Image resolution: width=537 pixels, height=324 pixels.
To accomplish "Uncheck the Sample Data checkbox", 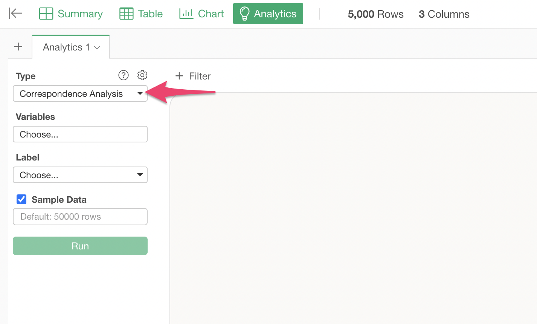I will click(x=21, y=199).
